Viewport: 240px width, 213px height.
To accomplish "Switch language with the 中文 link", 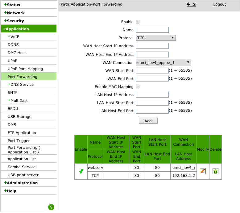I will tap(192, 4).
